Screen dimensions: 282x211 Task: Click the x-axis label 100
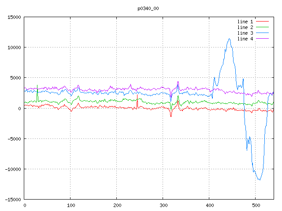[71, 205]
